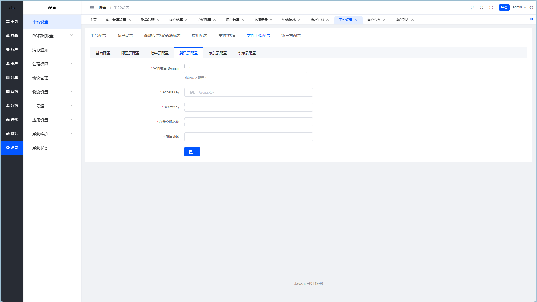The height and width of the screenshot is (302, 537).
Task: Open 财务 section in the dark sidebar
Action: pyautogui.click(x=12, y=133)
